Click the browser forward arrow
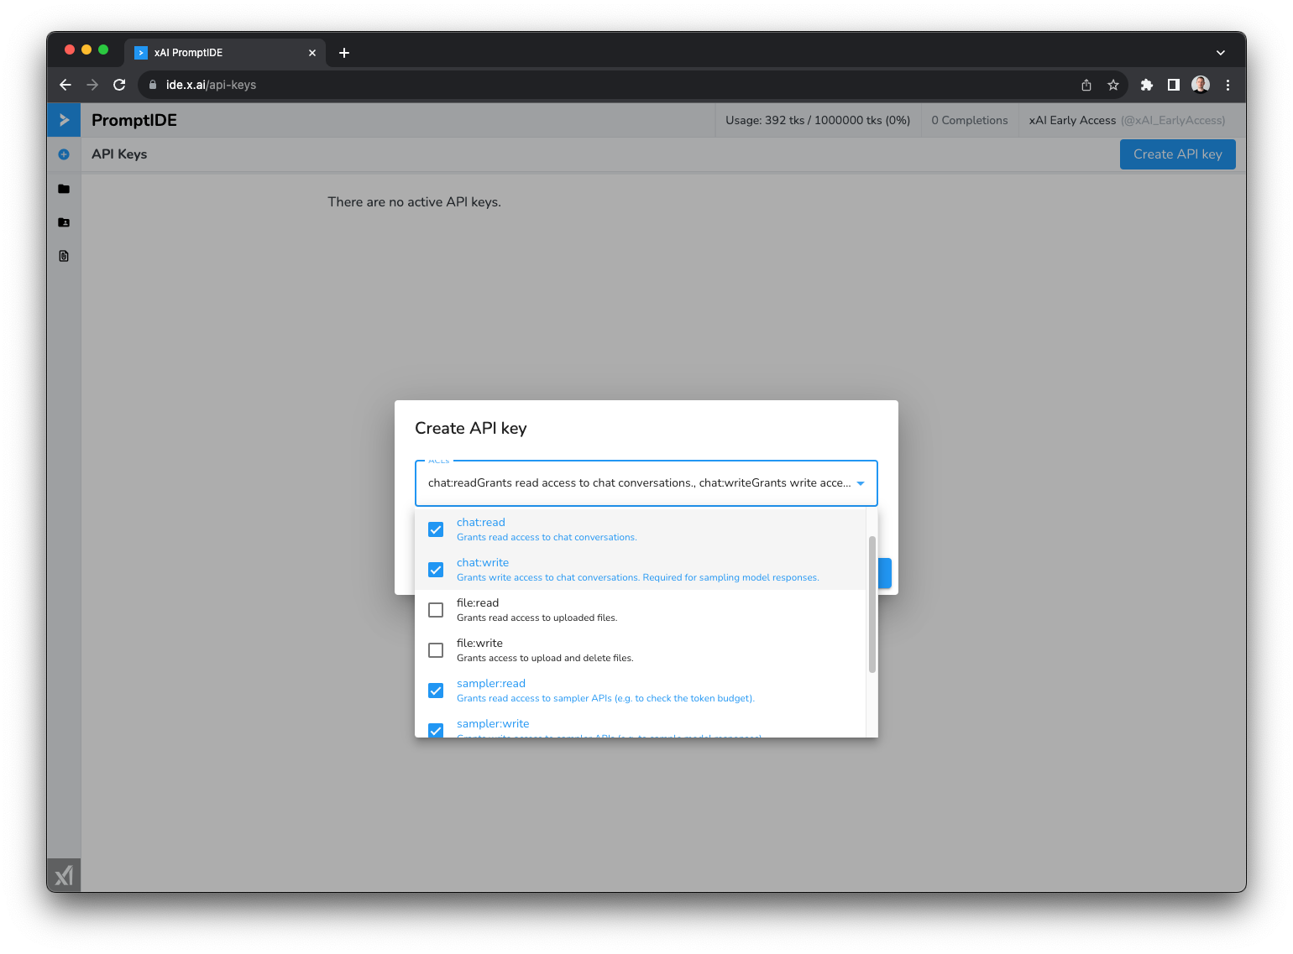This screenshot has width=1293, height=954. click(x=92, y=85)
